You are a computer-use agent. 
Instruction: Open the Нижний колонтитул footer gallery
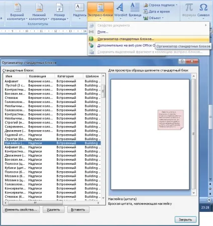(39, 12)
